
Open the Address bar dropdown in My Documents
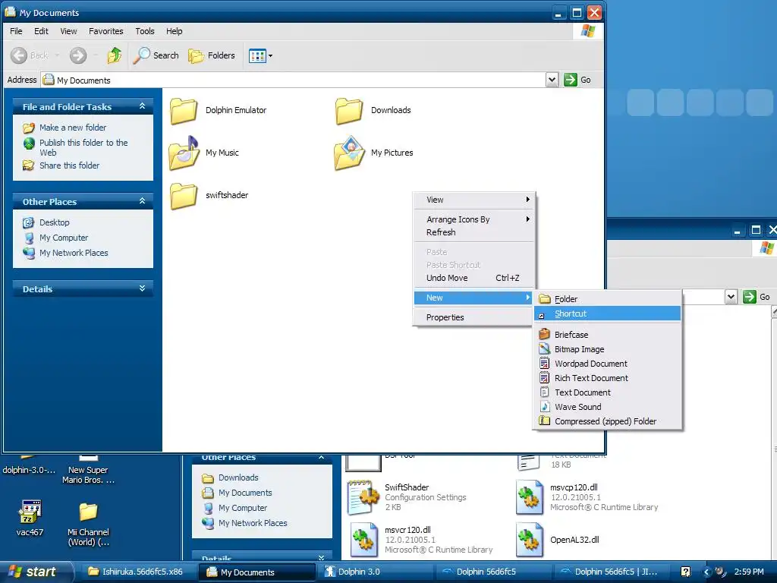552,80
